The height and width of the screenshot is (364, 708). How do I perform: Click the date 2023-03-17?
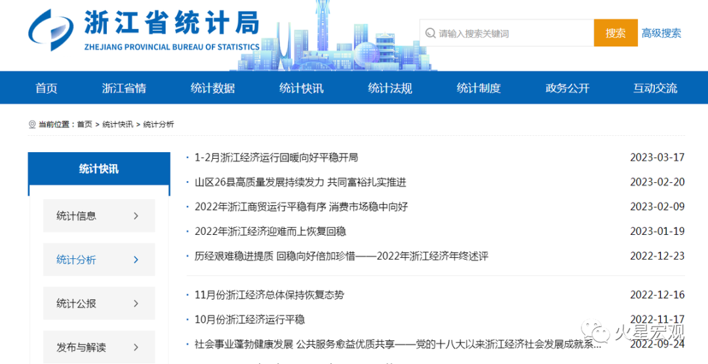658,157
